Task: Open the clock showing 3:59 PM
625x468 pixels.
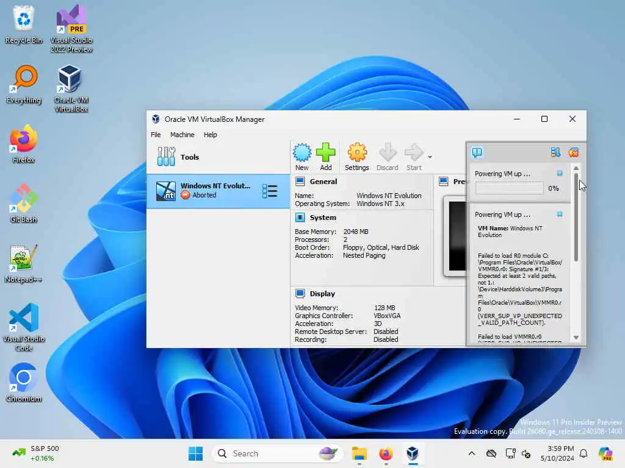Action: click(557, 453)
